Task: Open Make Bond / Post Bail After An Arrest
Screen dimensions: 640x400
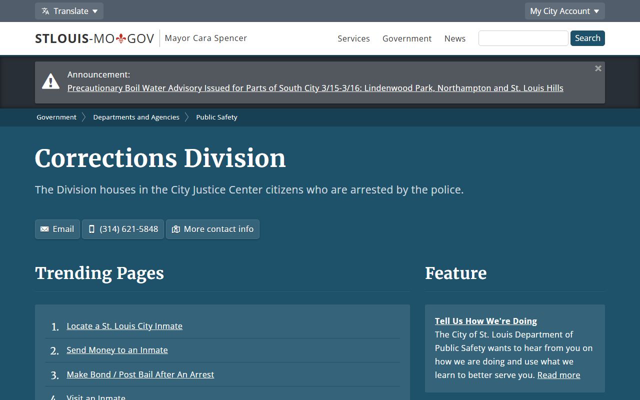Action: pos(140,374)
